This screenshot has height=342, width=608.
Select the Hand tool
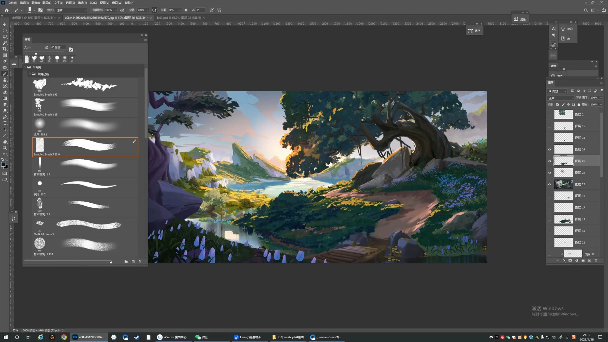(5, 142)
